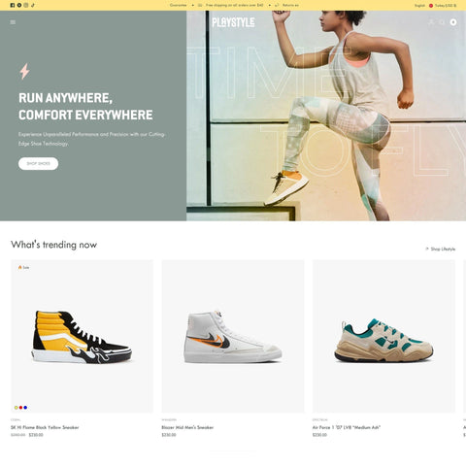466x466 pixels.
Task: Open the search icon in header
Action: [x=442, y=22]
